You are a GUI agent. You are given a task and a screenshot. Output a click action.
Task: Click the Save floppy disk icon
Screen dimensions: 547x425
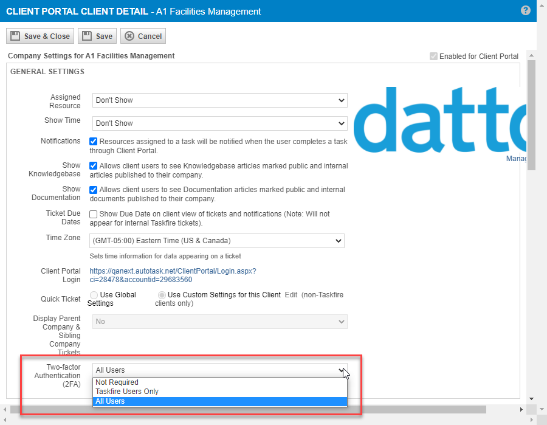(87, 36)
